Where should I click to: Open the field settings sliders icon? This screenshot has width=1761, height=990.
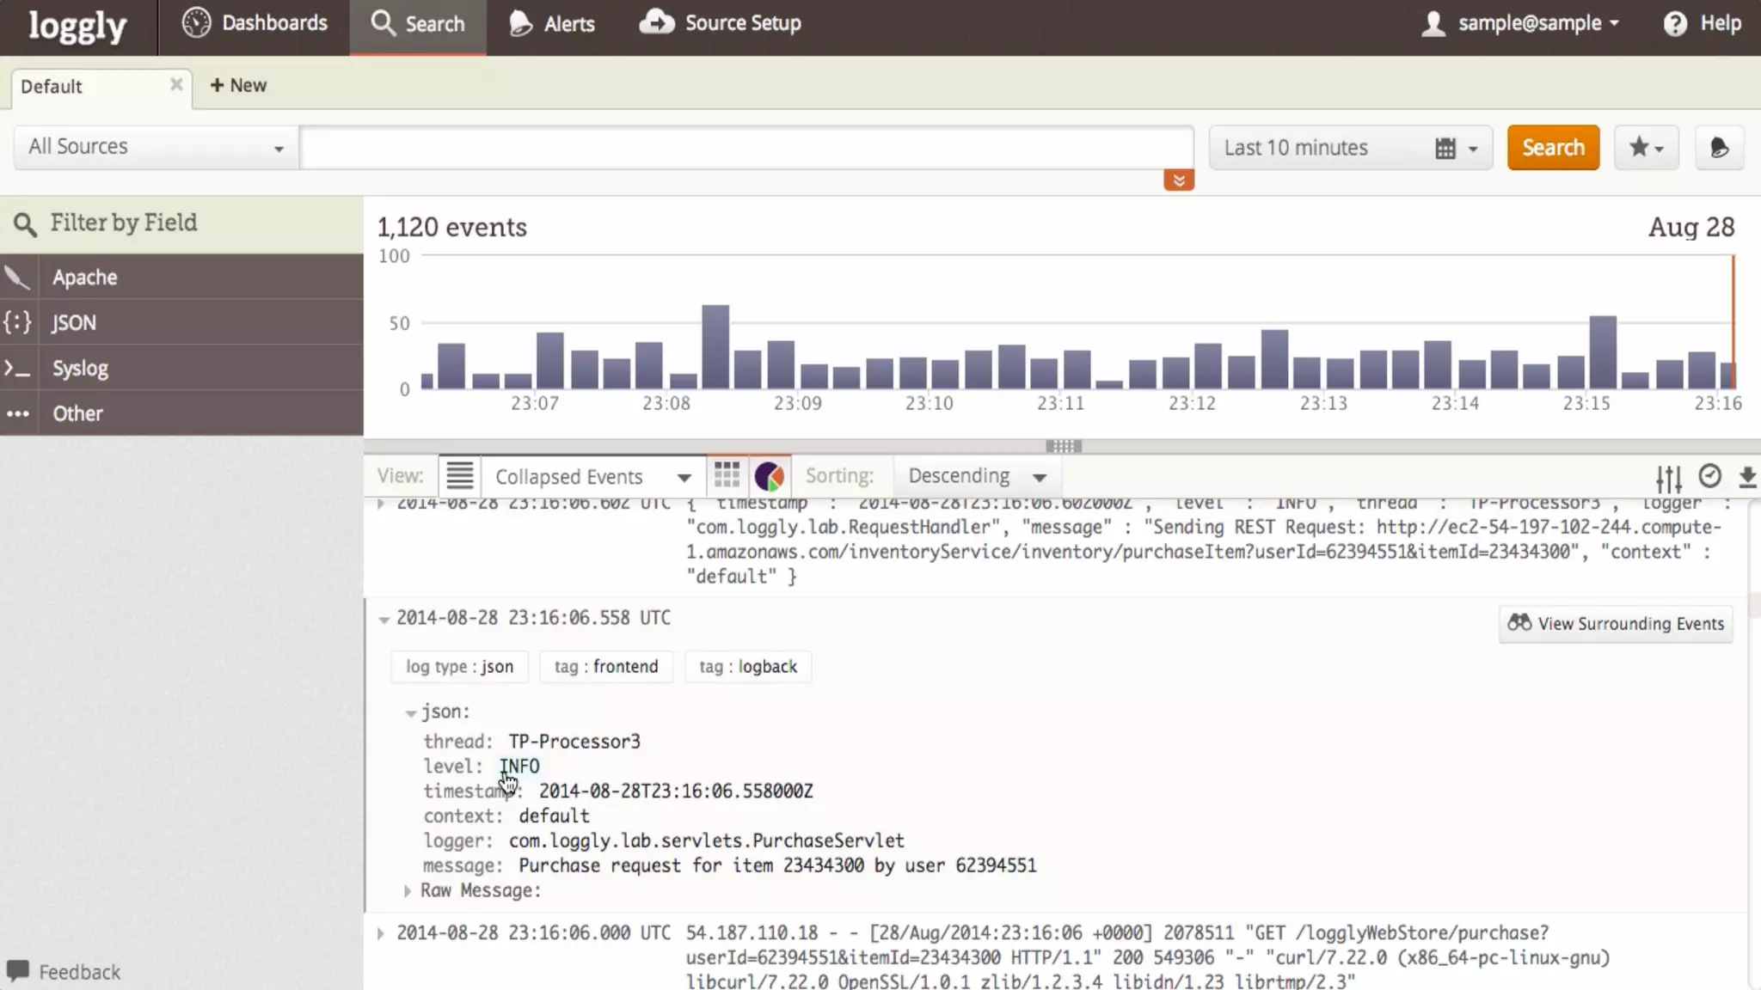pyautogui.click(x=1668, y=478)
